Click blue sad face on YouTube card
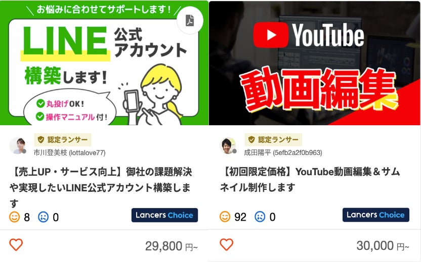The image size is (421, 262). click(260, 217)
